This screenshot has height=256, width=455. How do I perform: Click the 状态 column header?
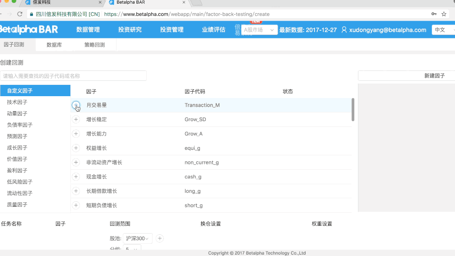coord(288,91)
